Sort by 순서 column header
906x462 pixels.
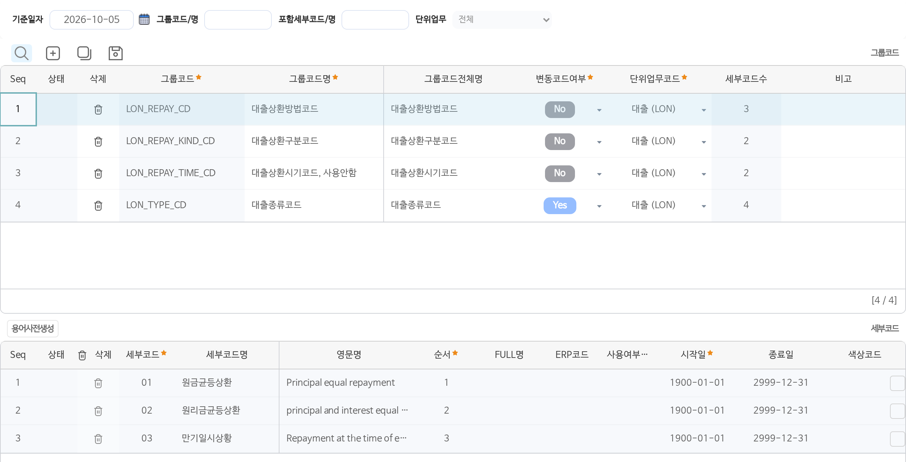[446, 354]
